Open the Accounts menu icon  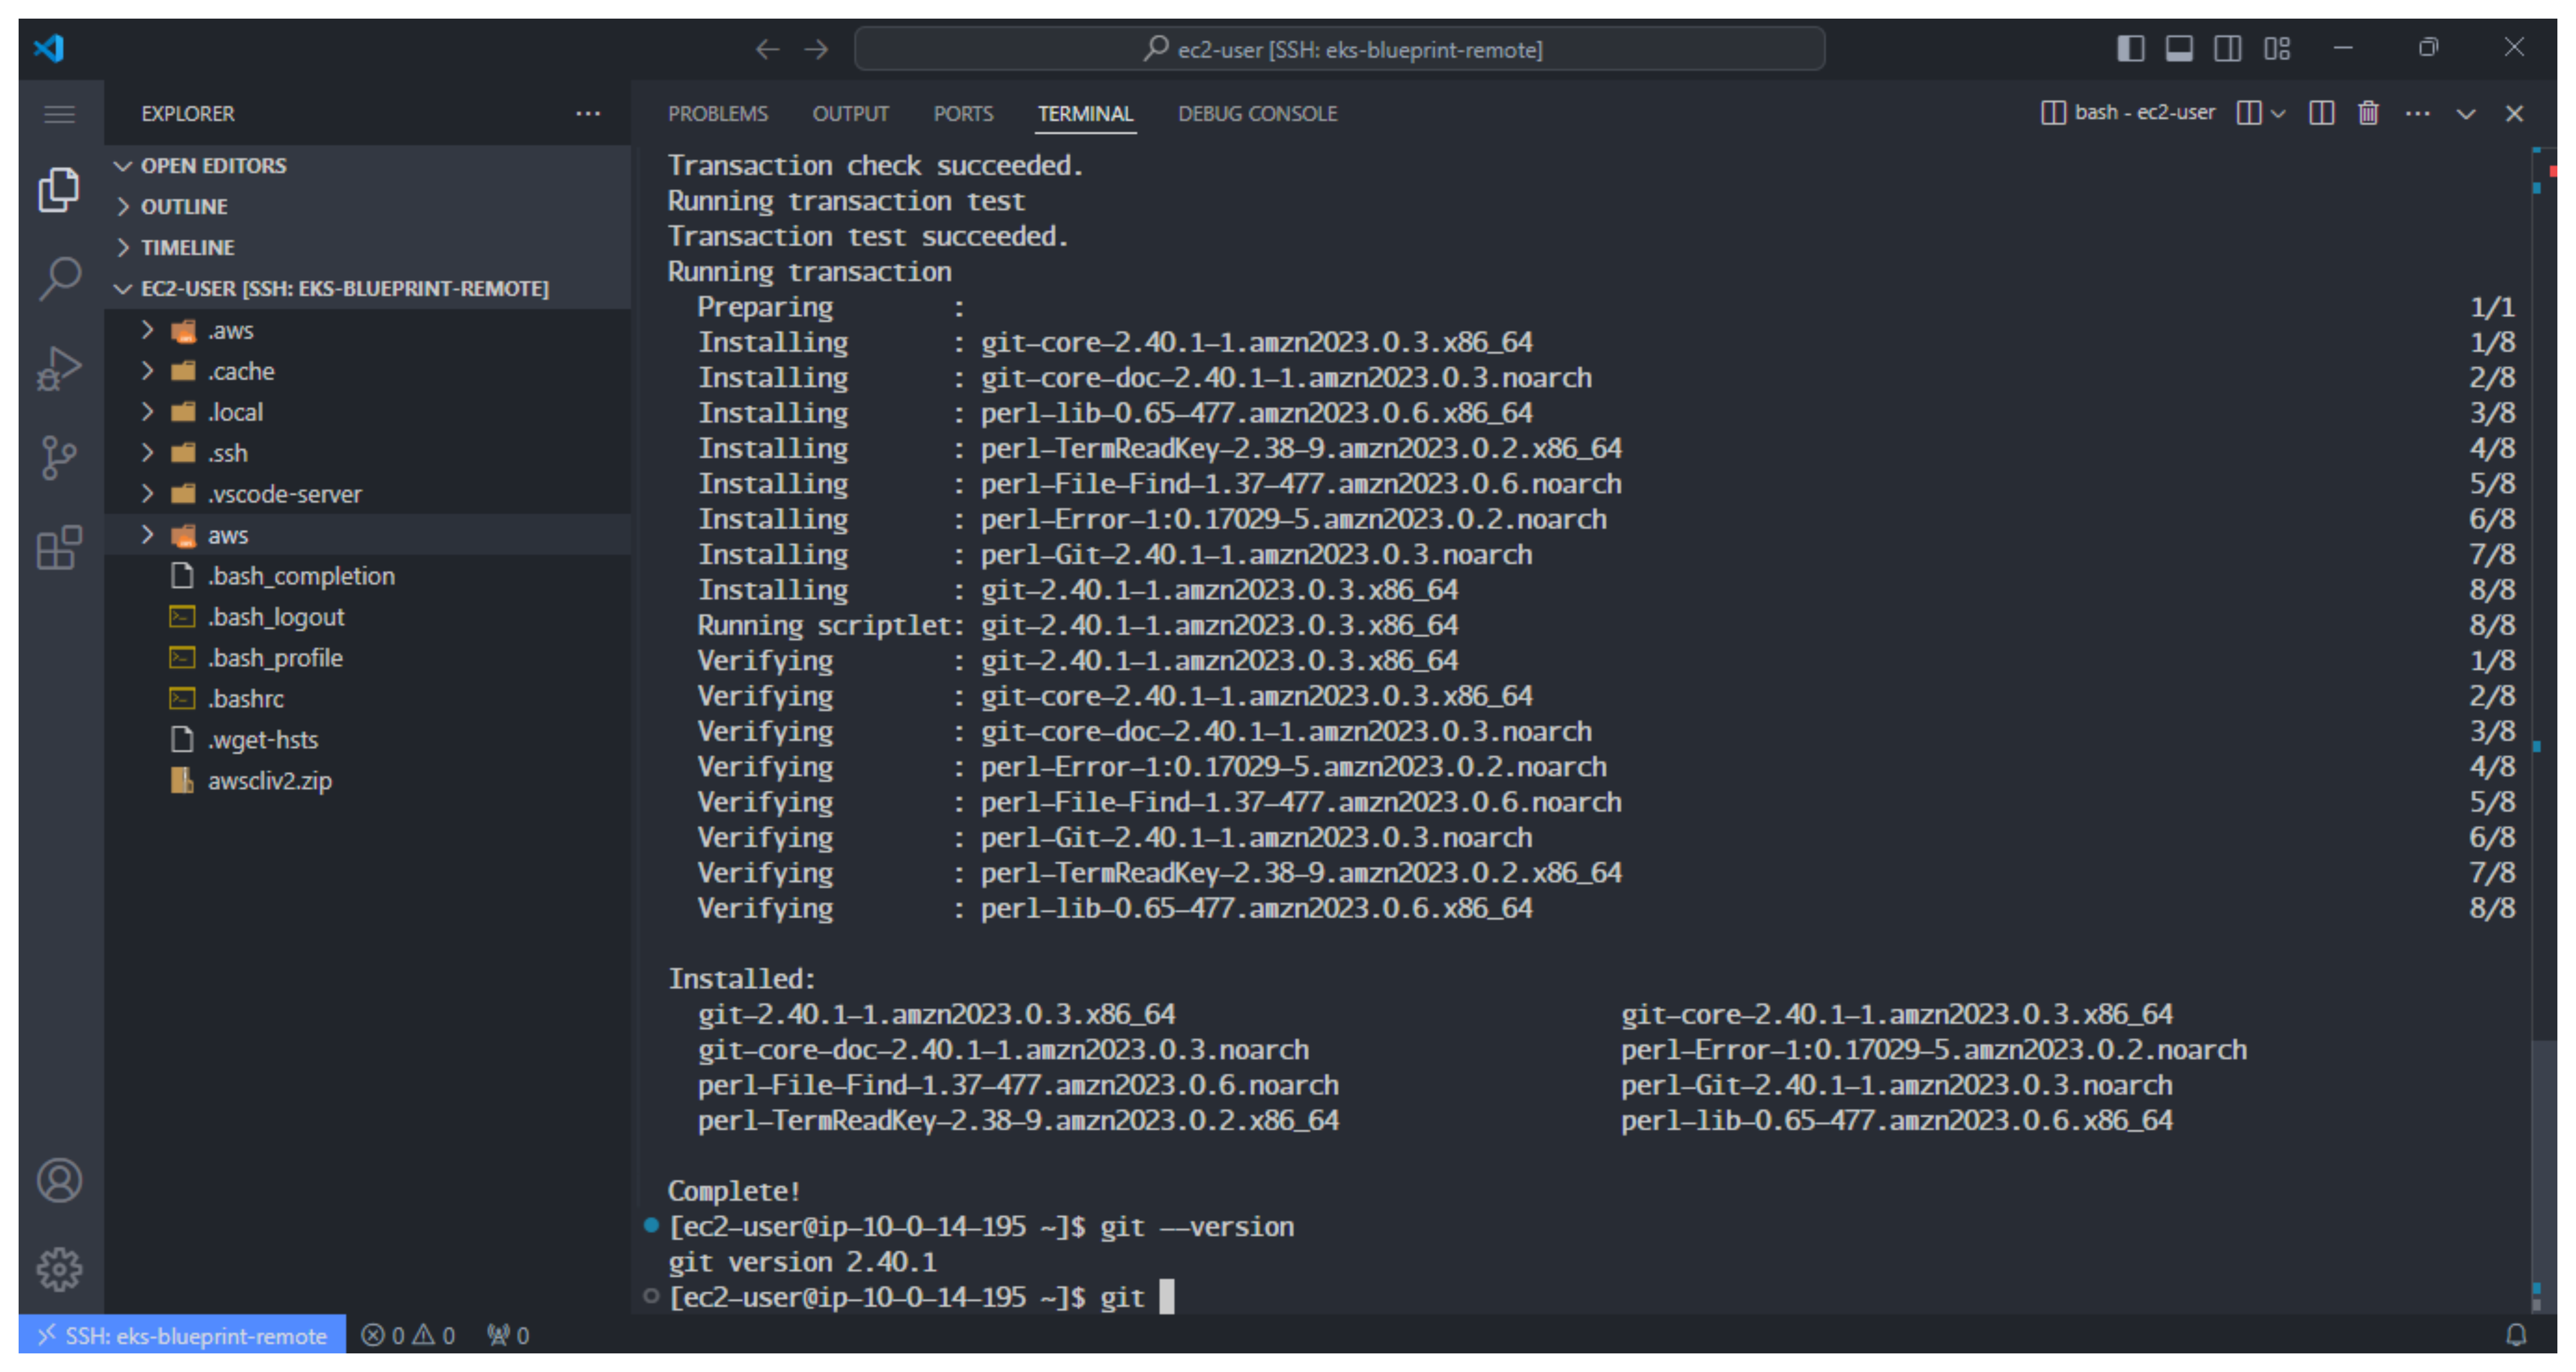[59, 1181]
